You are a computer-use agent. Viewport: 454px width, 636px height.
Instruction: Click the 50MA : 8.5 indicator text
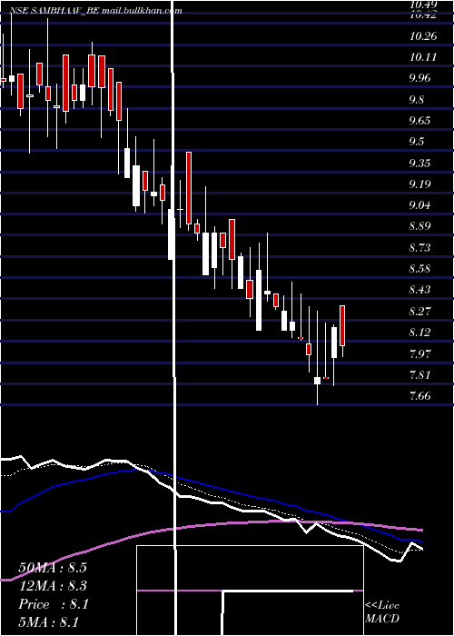53,568
